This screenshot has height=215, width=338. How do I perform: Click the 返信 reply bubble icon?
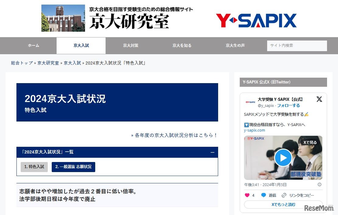tap(263, 195)
